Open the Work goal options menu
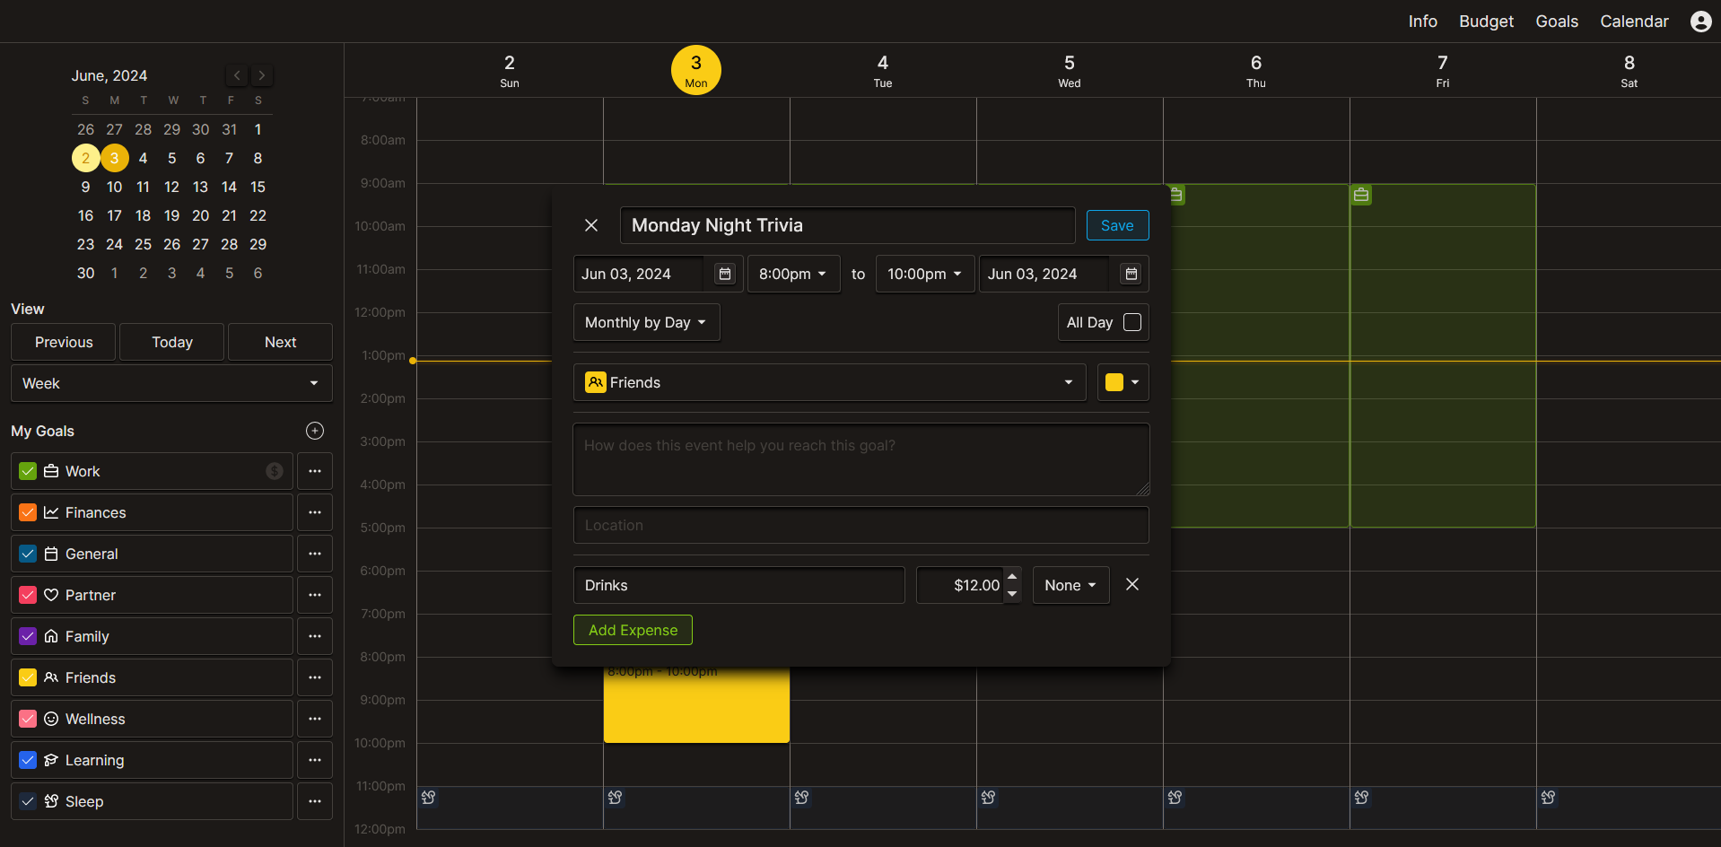The width and height of the screenshot is (1721, 847). (315, 471)
